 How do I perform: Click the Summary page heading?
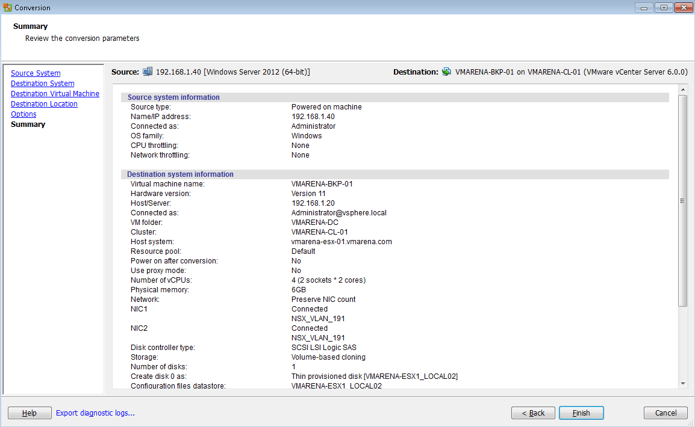coord(30,26)
